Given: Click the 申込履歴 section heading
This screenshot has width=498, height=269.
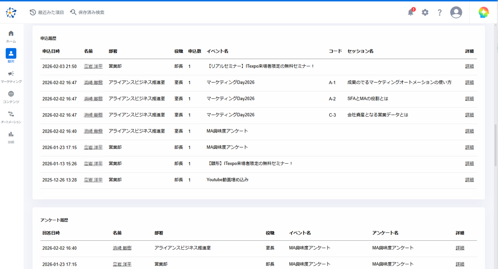Looking at the screenshot, I should pos(48,39).
